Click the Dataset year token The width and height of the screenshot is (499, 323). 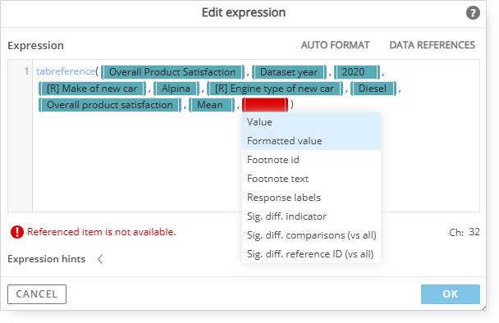[289, 72]
